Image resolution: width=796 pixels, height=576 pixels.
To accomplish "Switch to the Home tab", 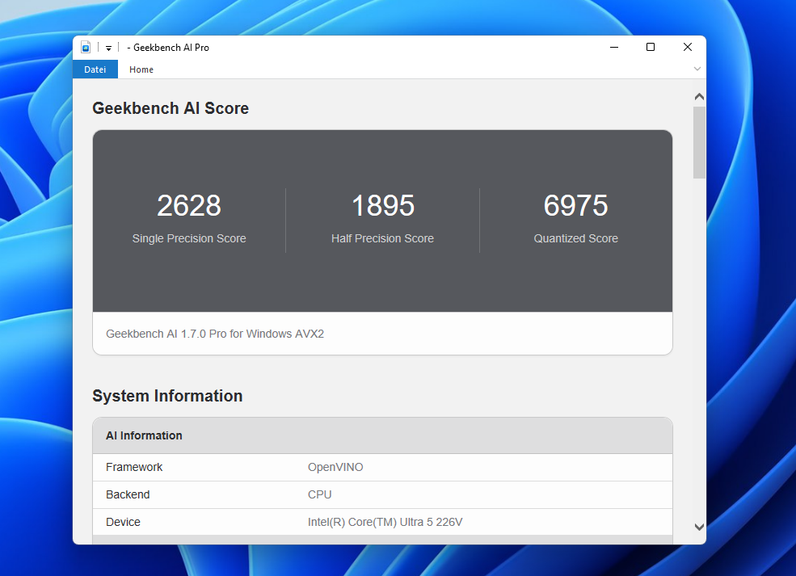I will pyautogui.click(x=141, y=69).
